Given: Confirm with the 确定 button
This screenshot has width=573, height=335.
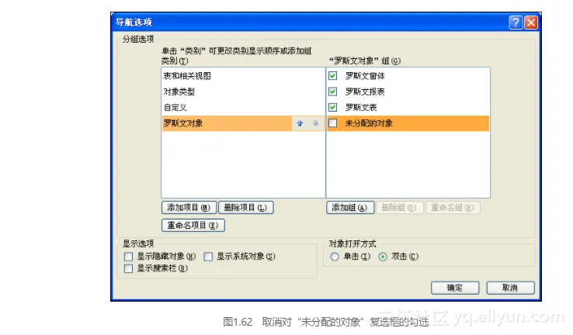Looking at the screenshot, I should (x=455, y=288).
